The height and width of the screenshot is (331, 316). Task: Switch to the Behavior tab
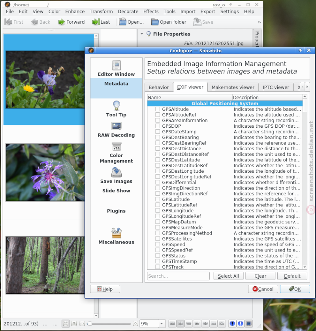pos(158,87)
